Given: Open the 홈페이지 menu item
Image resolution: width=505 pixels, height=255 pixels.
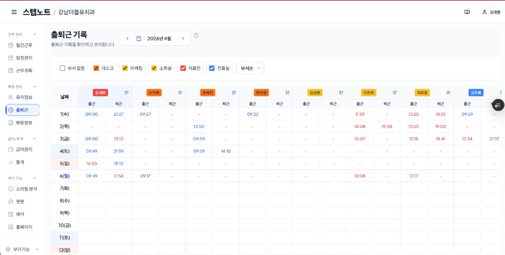Looking at the screenshot, I should 23,227.
